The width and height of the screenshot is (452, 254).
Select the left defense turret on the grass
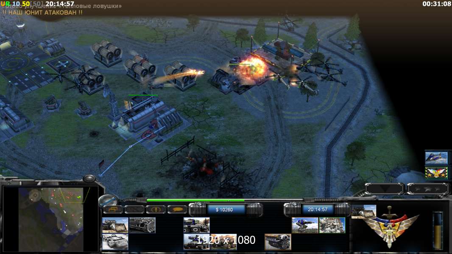click(52, 104)
